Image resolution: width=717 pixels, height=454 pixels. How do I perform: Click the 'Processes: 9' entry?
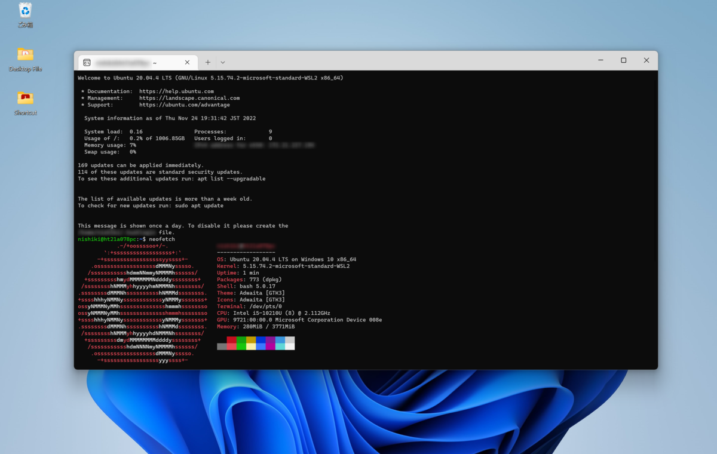click(233, 131)
